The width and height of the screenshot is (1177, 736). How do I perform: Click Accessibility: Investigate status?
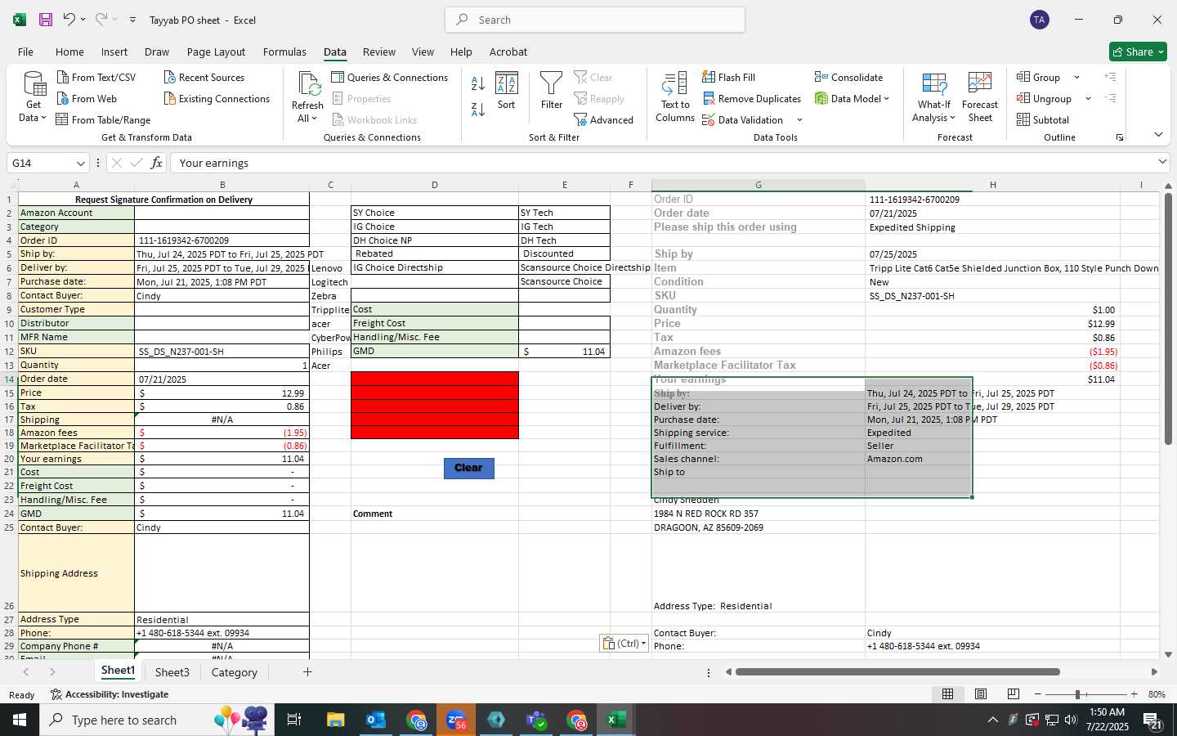tap(110, 694)
